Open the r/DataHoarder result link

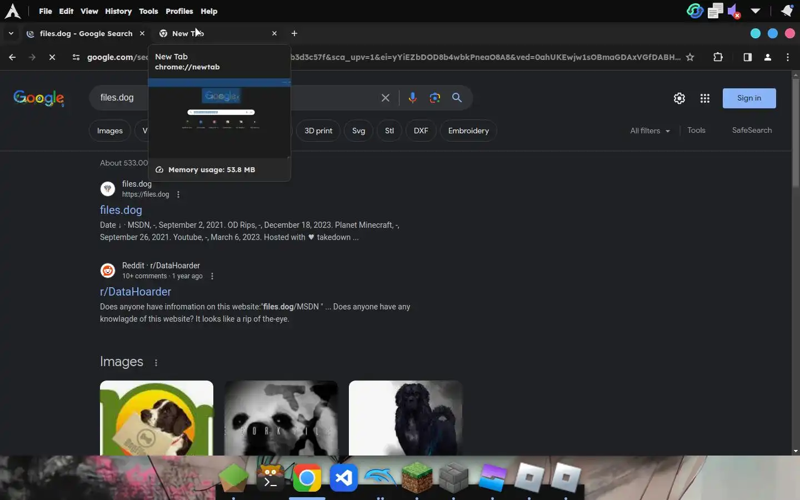[x=136, y=292]
